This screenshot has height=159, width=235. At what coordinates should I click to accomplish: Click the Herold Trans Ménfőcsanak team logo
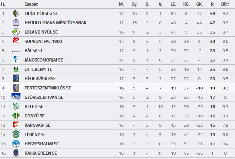tap(16, 23)
